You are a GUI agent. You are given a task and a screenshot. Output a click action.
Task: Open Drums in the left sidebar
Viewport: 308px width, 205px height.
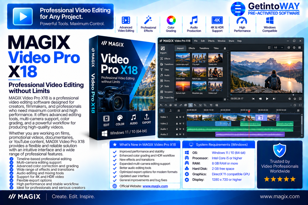(165, 81)
